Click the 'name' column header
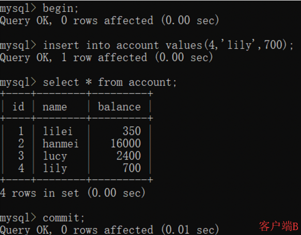This screenshot has width=301, height=235. [55, 107]
